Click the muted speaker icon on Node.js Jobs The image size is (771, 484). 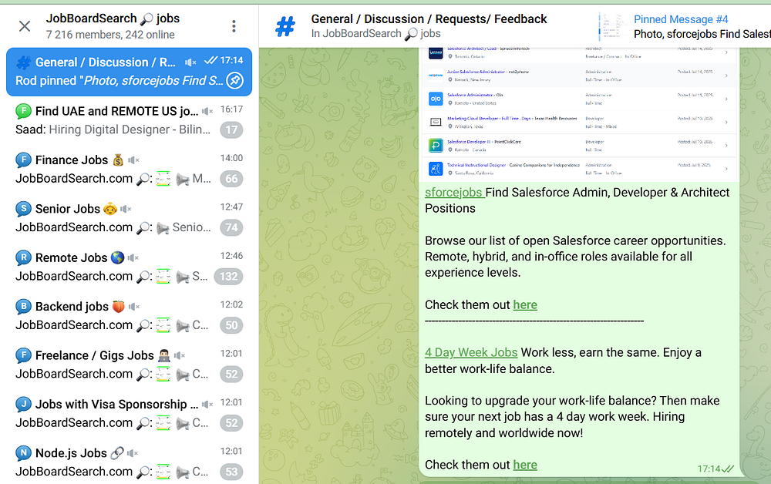click(133, 453)
